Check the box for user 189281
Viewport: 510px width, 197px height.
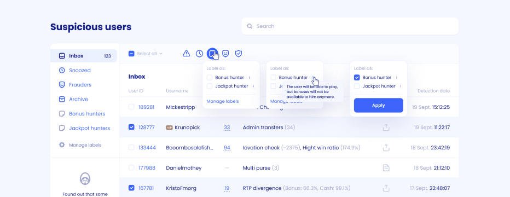[x=131, y=107]
